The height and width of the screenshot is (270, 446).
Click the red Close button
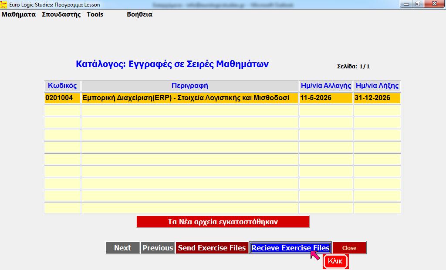(349, 248)
